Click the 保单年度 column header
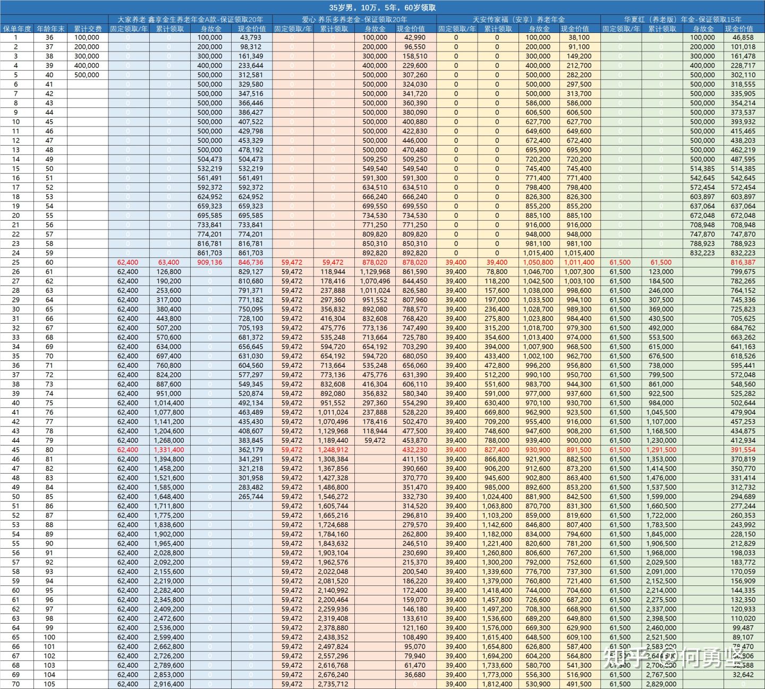 (x=17, y=29)
